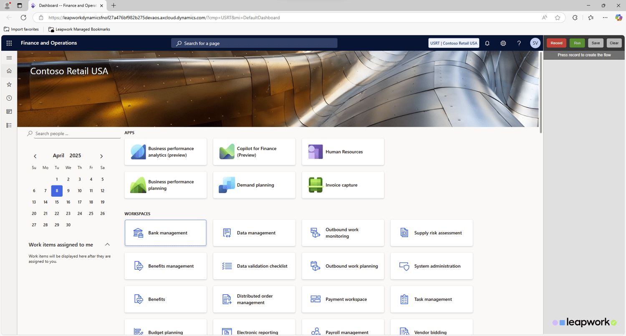Click the green Run button
This screenshot has width=626, height=336.
(577, 43)
